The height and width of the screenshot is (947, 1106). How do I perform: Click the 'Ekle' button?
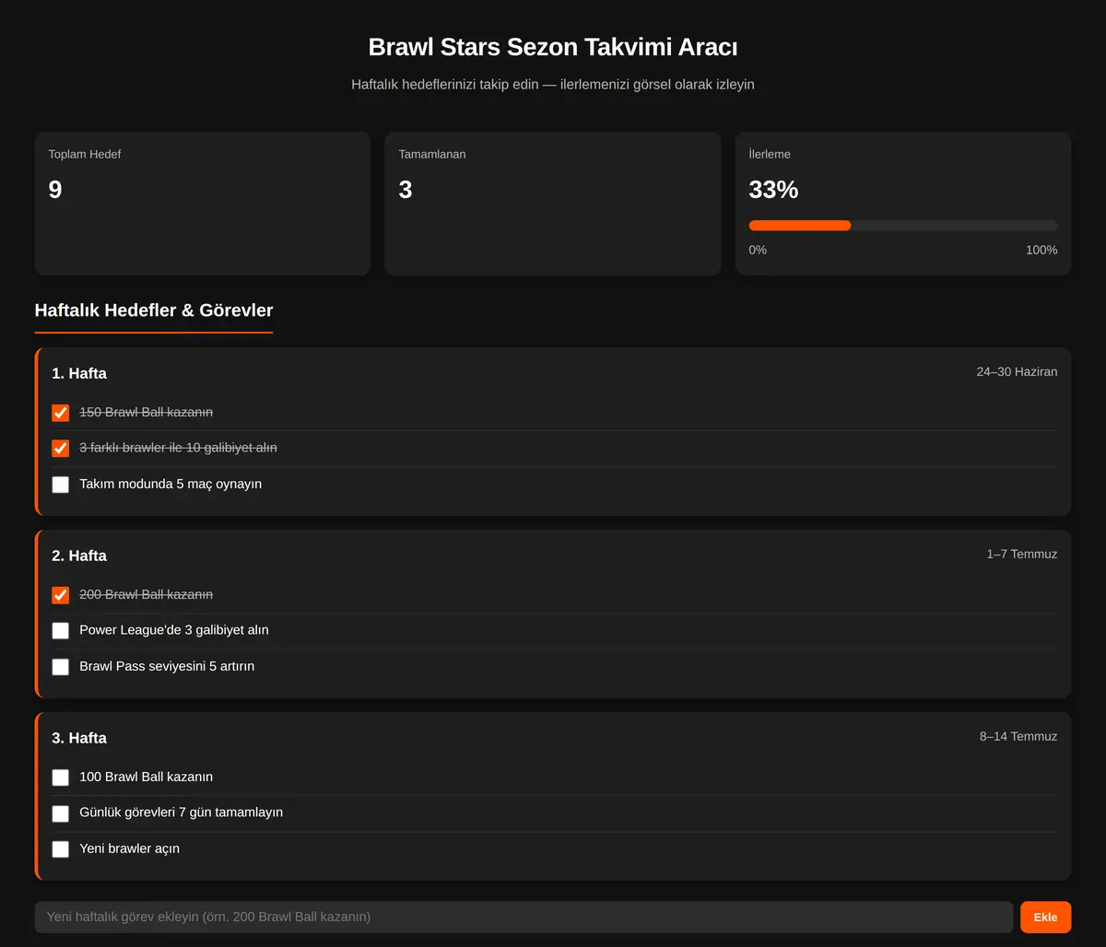coord(1045,918)
